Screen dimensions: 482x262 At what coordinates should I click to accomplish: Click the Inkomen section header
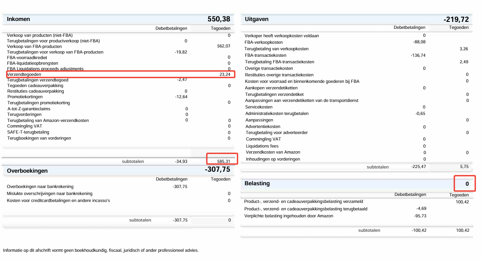coord(19,19)
